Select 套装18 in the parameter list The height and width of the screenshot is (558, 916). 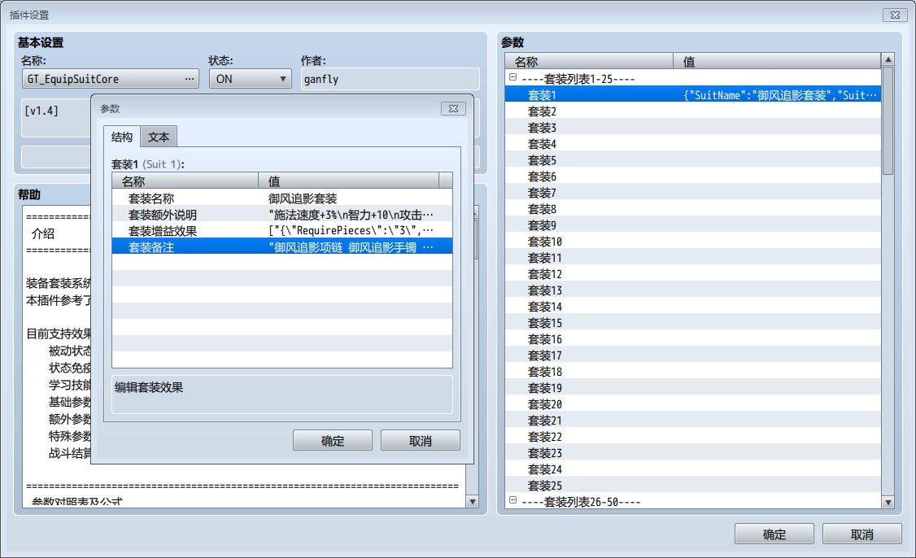tap(693, 372)
